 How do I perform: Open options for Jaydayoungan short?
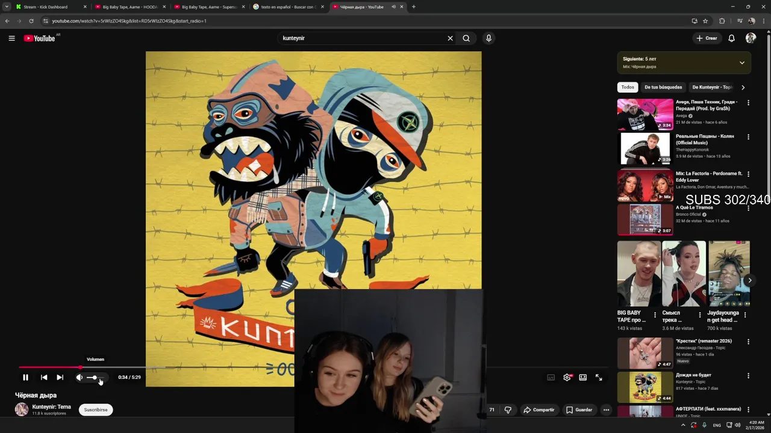pos(744,315)
